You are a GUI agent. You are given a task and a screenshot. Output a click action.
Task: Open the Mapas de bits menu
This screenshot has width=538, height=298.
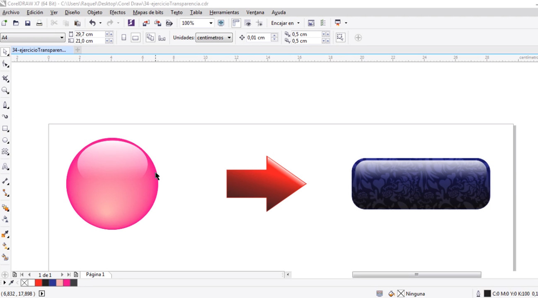(148, 12)
